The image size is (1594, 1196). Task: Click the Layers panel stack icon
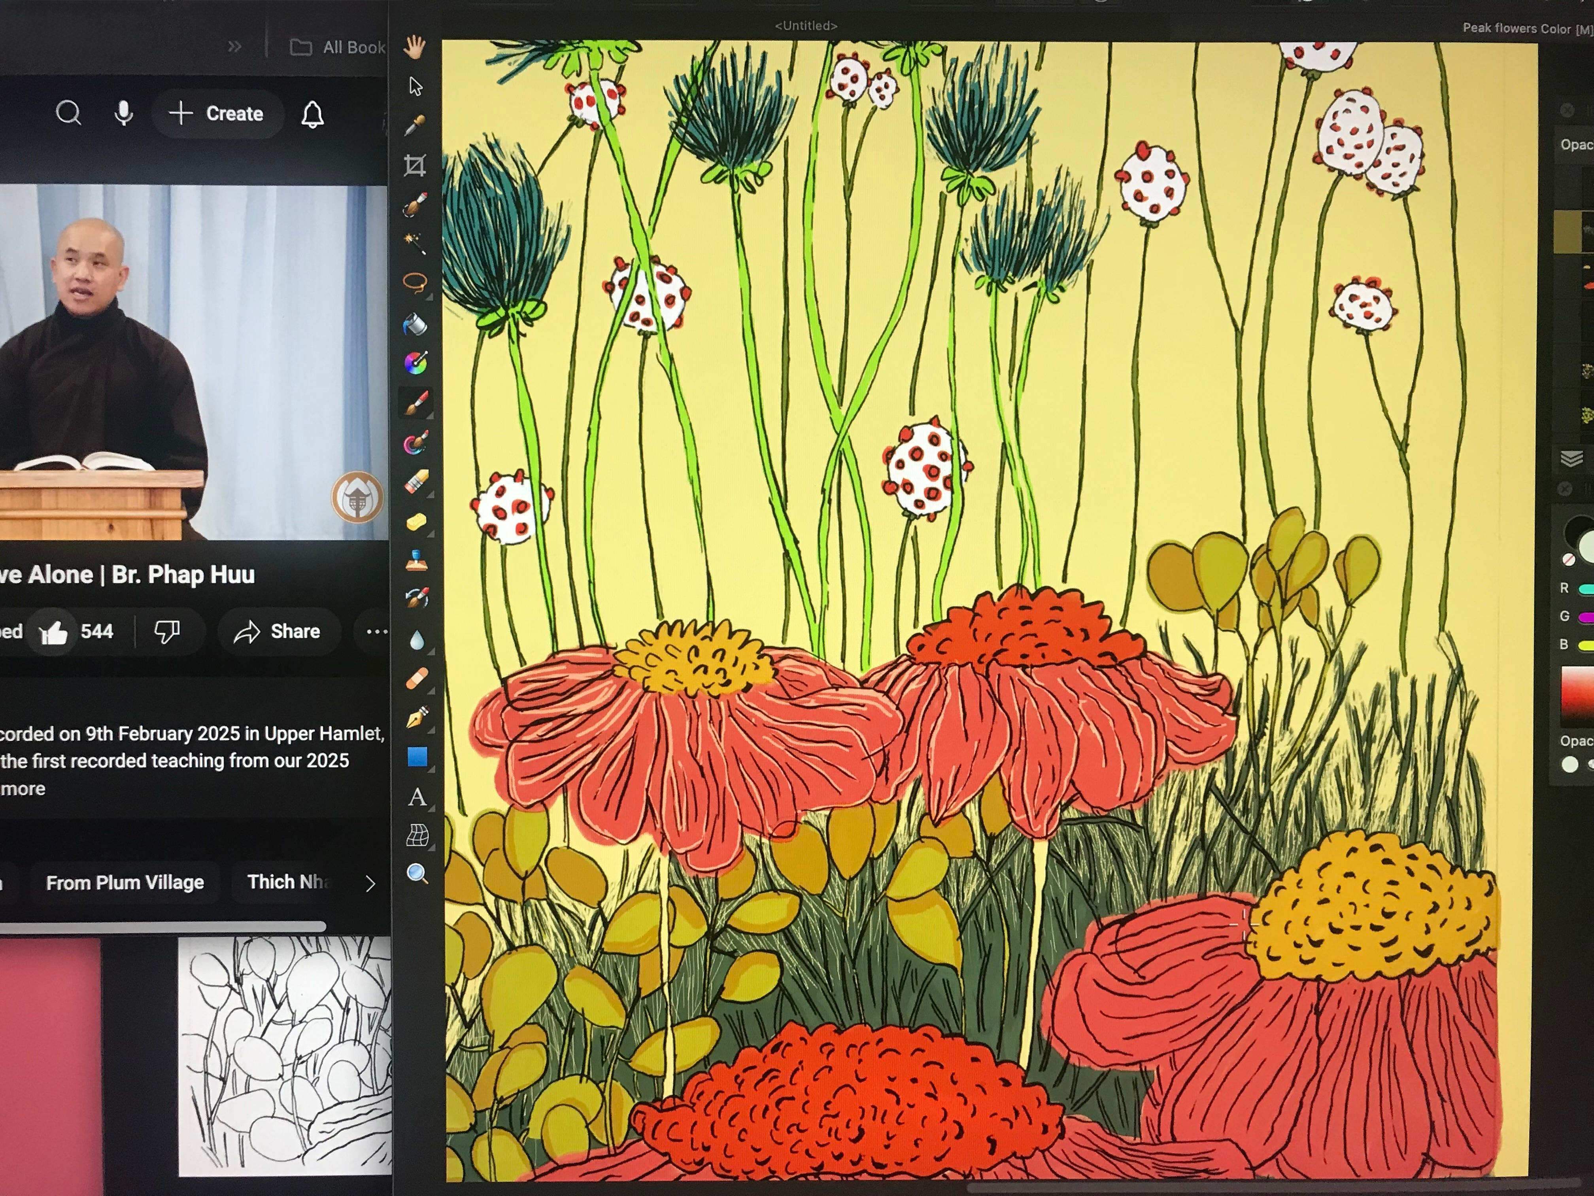[x=1571, y=458]
